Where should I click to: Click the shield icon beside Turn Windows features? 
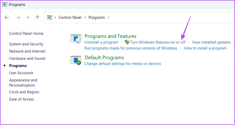pyautogui.click(x=127, y=42)
